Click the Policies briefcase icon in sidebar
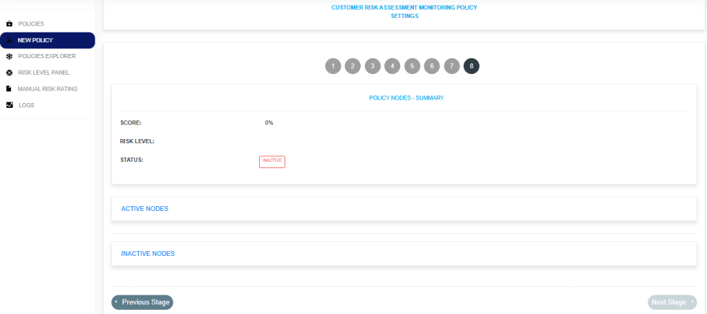 coord(9,24)
